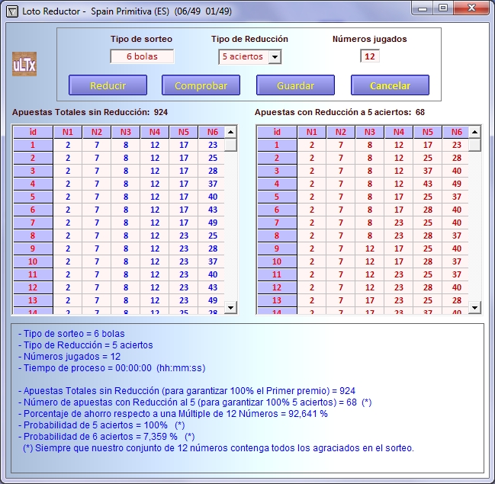Select row 10 in the reduced bets table

tap(276, 261)
